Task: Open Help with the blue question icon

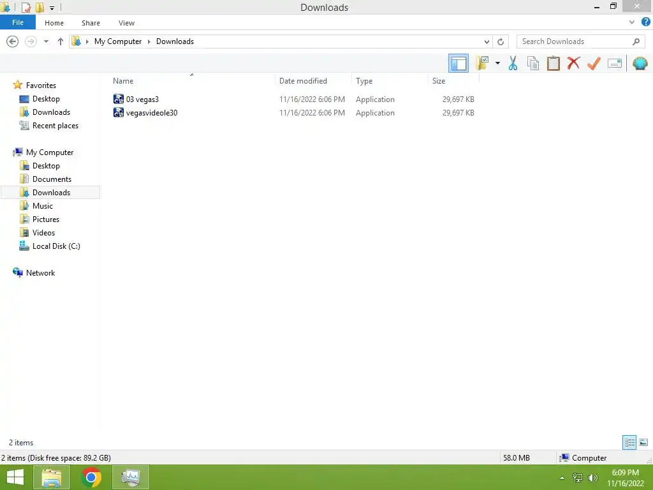Action: pos(646,22)
